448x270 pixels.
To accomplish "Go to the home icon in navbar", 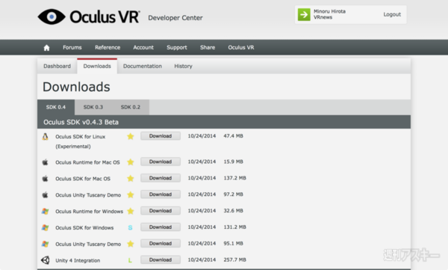I will tap(46, 48).
